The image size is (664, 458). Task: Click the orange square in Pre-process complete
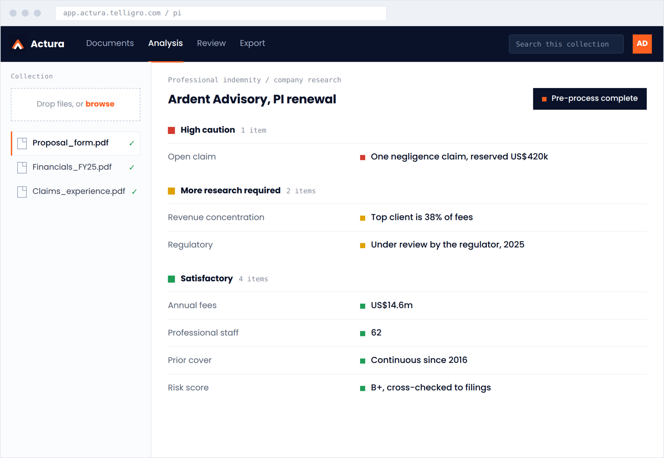pyautogui.click(x=544, y=99)
